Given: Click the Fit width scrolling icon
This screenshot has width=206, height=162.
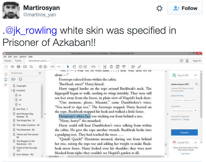Looking at the screenshot, I should [105, 67].
